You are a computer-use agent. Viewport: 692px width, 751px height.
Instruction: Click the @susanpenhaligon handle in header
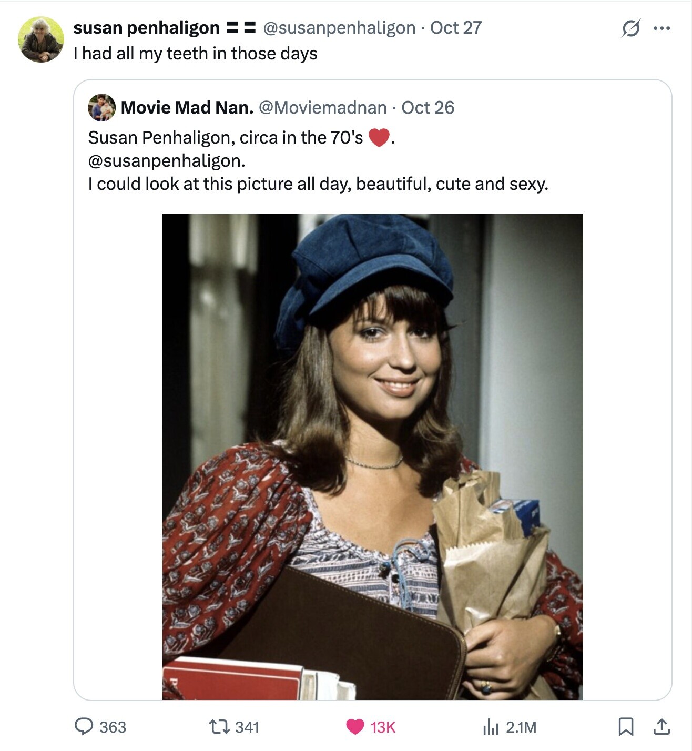click(x=339, y=28)
